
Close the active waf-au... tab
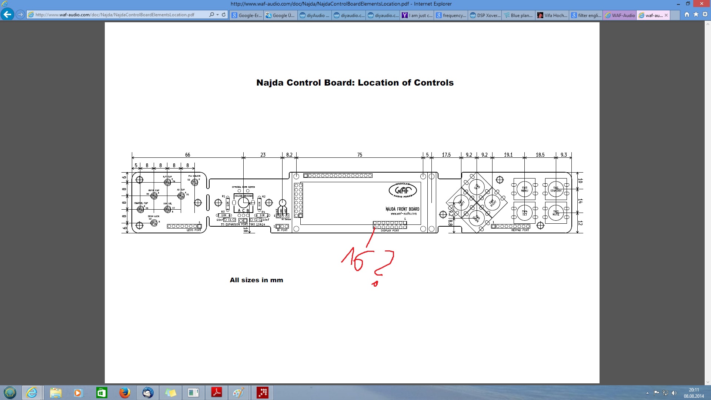[666, 15]
